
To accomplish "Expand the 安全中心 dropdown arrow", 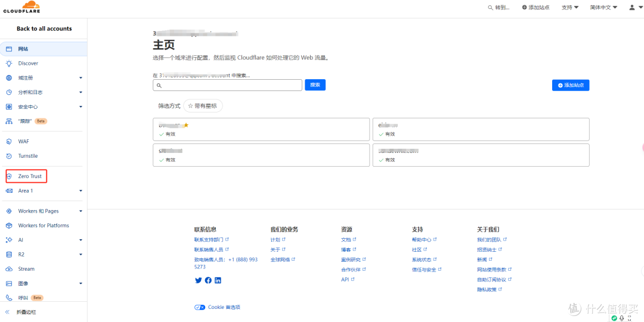I will (81, 107).
